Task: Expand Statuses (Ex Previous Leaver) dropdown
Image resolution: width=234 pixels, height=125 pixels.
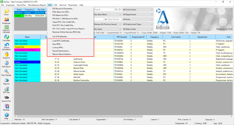Action: click(107, 24)
